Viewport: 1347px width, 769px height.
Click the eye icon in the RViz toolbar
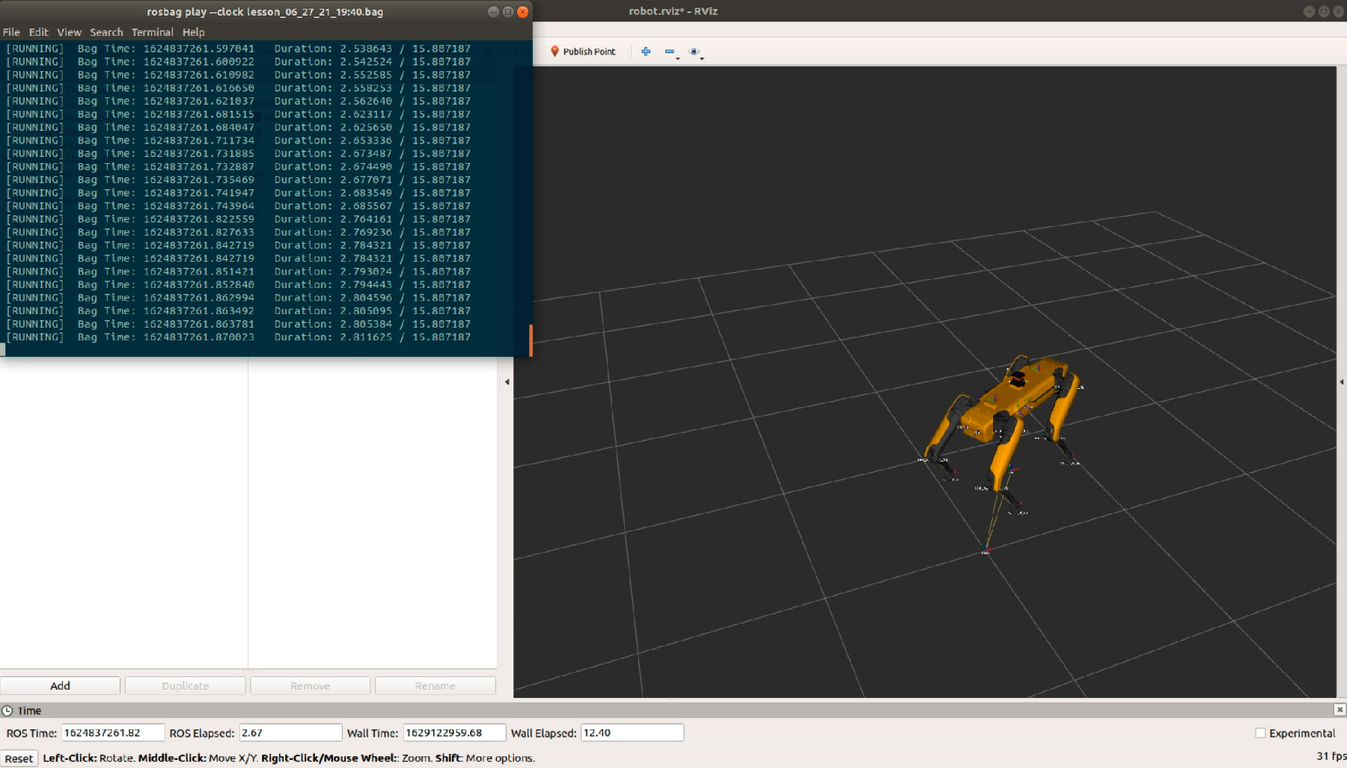694,51
